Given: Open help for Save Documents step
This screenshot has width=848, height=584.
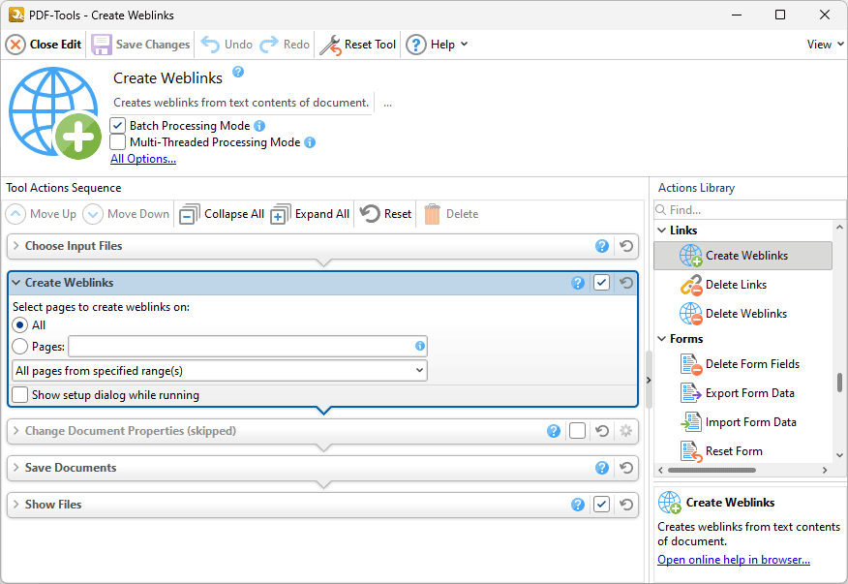Looking at the screenshot, I should [x=602, y=468].
